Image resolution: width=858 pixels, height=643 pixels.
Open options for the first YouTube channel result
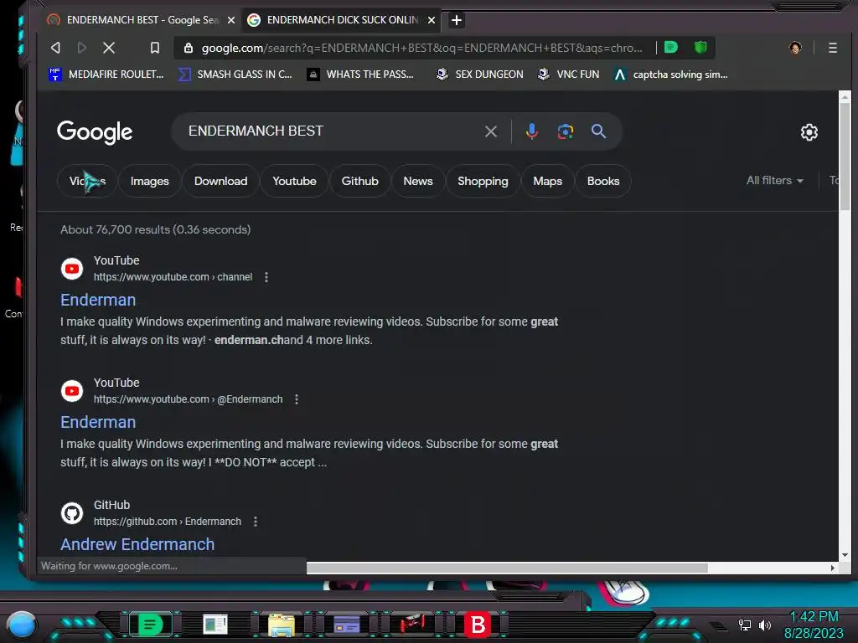pyautogui.click(x=266, y=277)
